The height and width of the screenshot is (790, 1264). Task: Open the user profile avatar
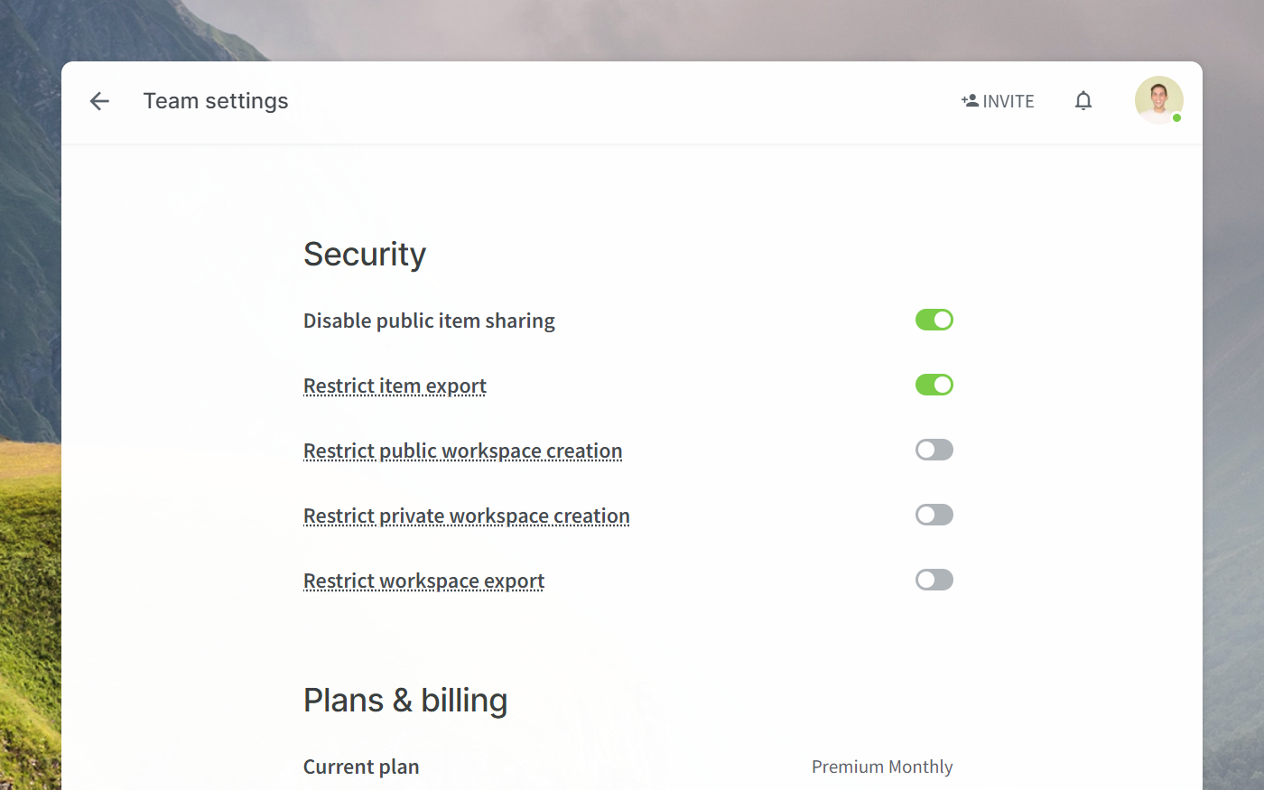click(x=1158, y=100)
